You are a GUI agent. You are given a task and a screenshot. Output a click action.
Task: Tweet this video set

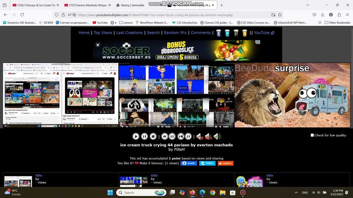(x=207, y=163)
